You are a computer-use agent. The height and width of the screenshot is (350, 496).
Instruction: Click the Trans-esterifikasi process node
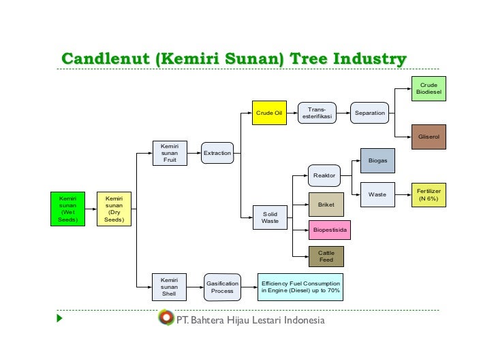[x=317, y=113]
